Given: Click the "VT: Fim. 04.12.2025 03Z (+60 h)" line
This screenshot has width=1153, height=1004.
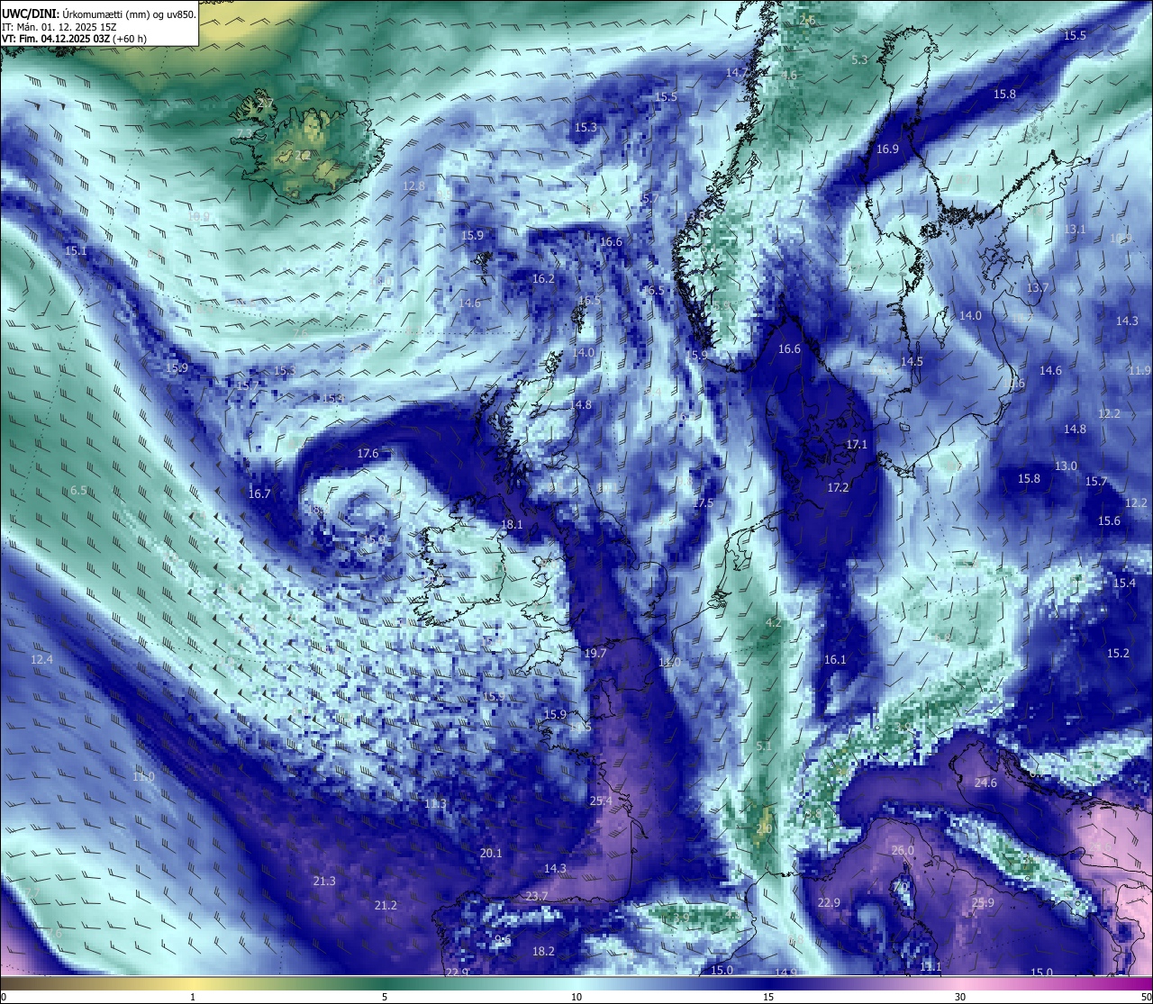Looking at the screenshot, I should [x=74, y=39].
